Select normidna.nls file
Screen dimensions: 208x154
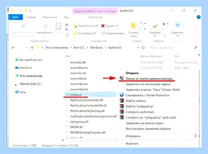click(x=79, y=68)
